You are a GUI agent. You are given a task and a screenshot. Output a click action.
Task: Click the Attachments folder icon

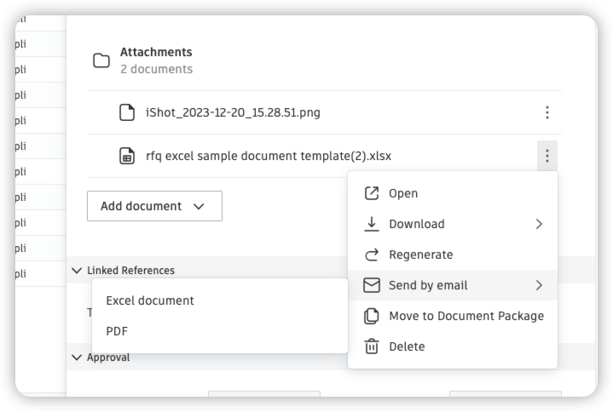click(x=101, y=60)
